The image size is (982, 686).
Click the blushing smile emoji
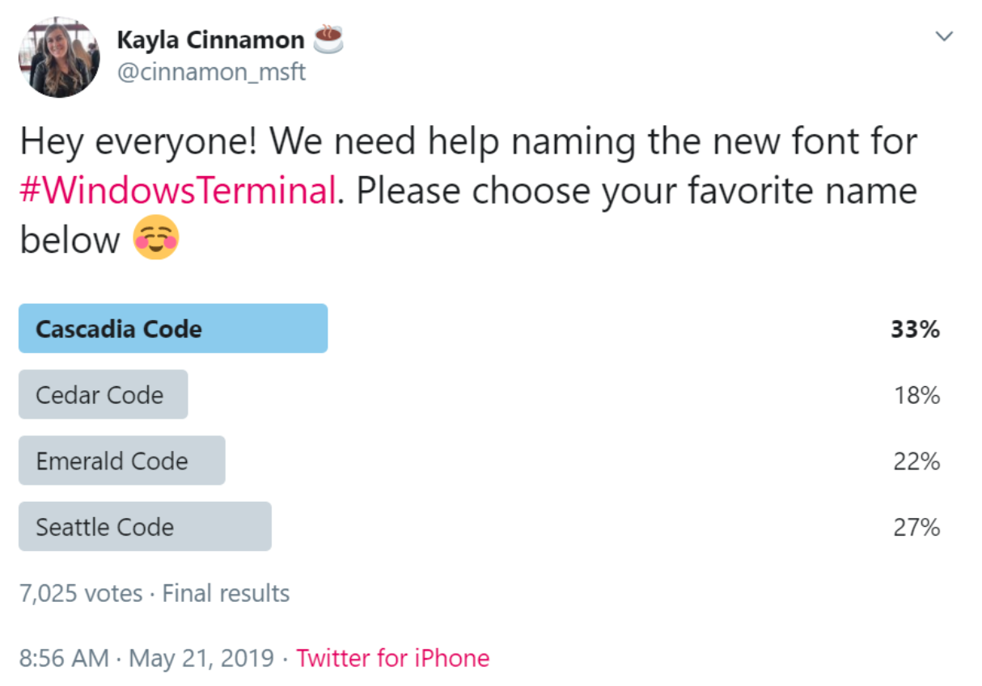click(156, 238)
